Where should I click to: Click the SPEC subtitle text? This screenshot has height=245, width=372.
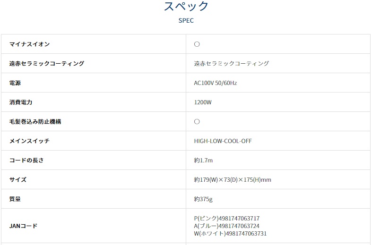click(186, 21)
